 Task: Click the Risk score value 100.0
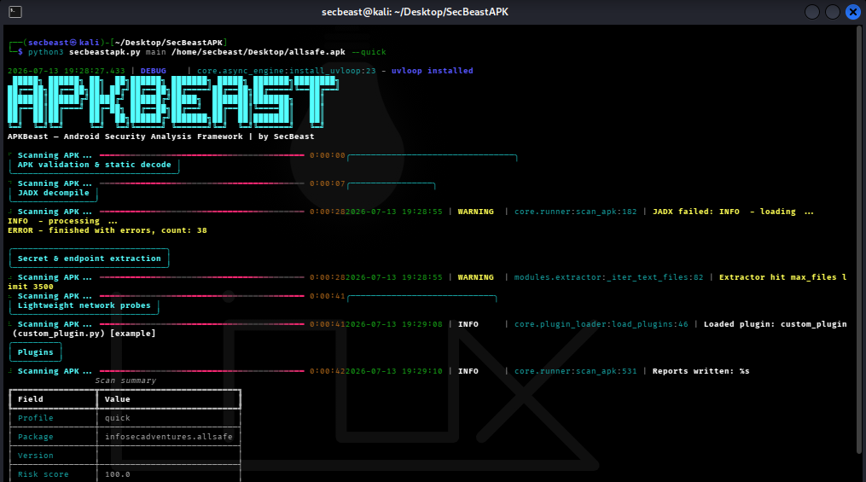tap(118, 474)
